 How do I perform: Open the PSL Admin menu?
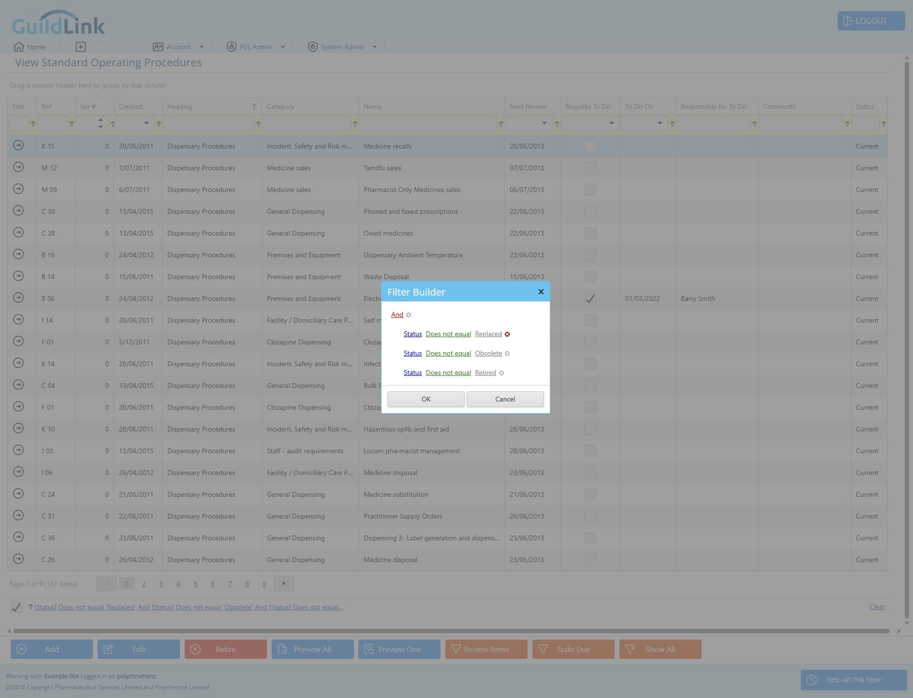(x=255, y=47)
